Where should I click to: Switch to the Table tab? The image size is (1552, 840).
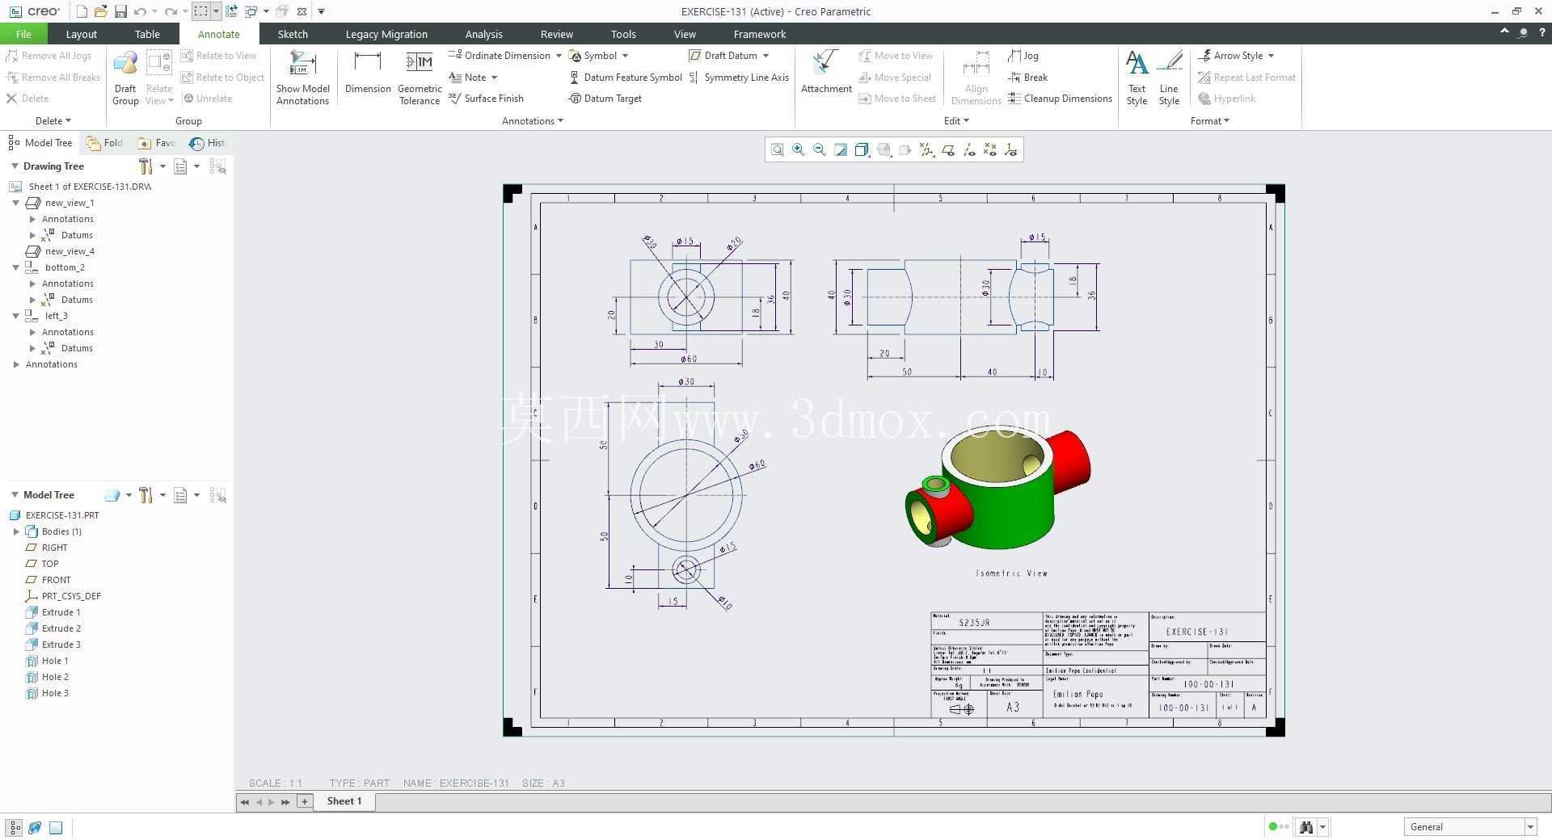tap(147, 34)
